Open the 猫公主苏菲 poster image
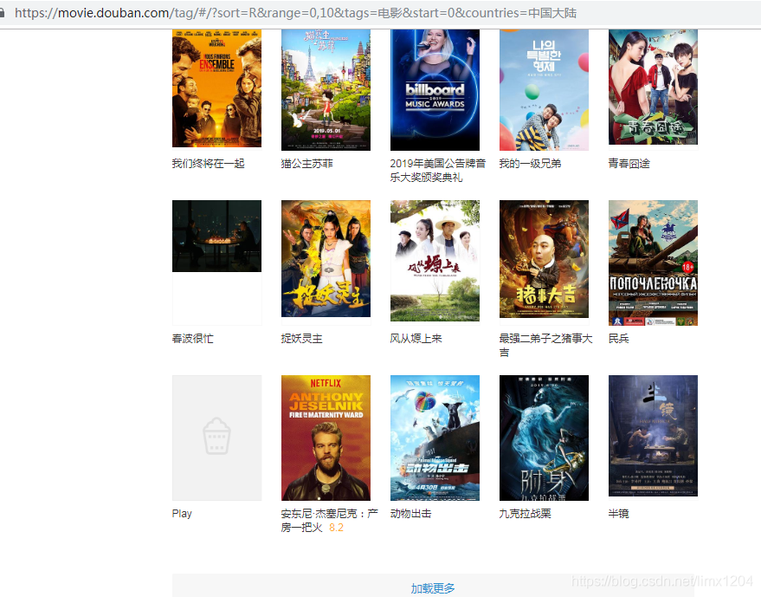 326,90
